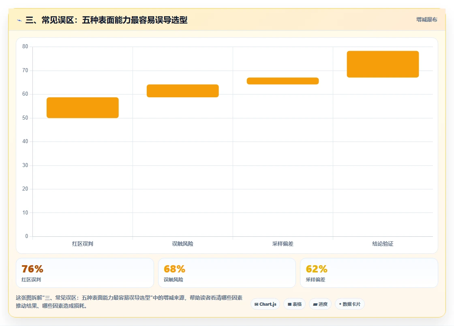Click the y-axis value 60
Screen dimensions: 454x326
coord(25,94)
